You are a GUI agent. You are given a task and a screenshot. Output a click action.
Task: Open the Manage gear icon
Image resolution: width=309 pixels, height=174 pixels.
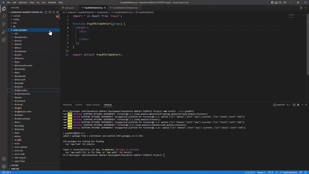(4, 166)
